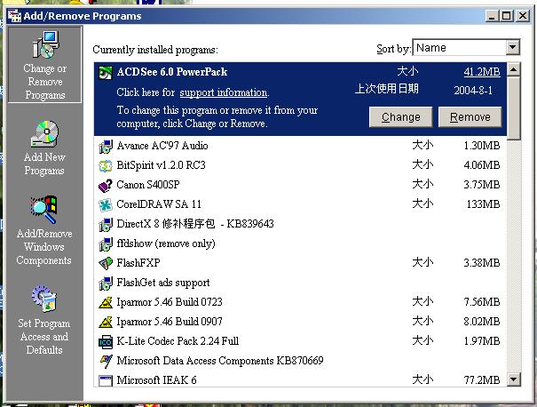Maximize the Add/Remove Programs window
This screenshot has height=407, width=537.
[507, 16]
